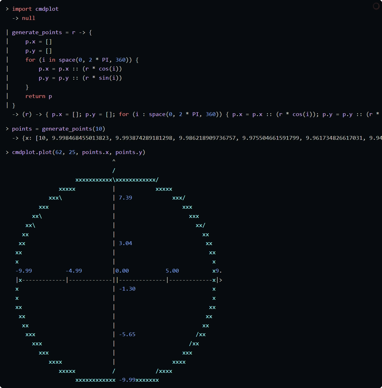This screenshot has height=388, width=382.
Task: Click the arrow output marker before 'null'
Action: point(15,18)
